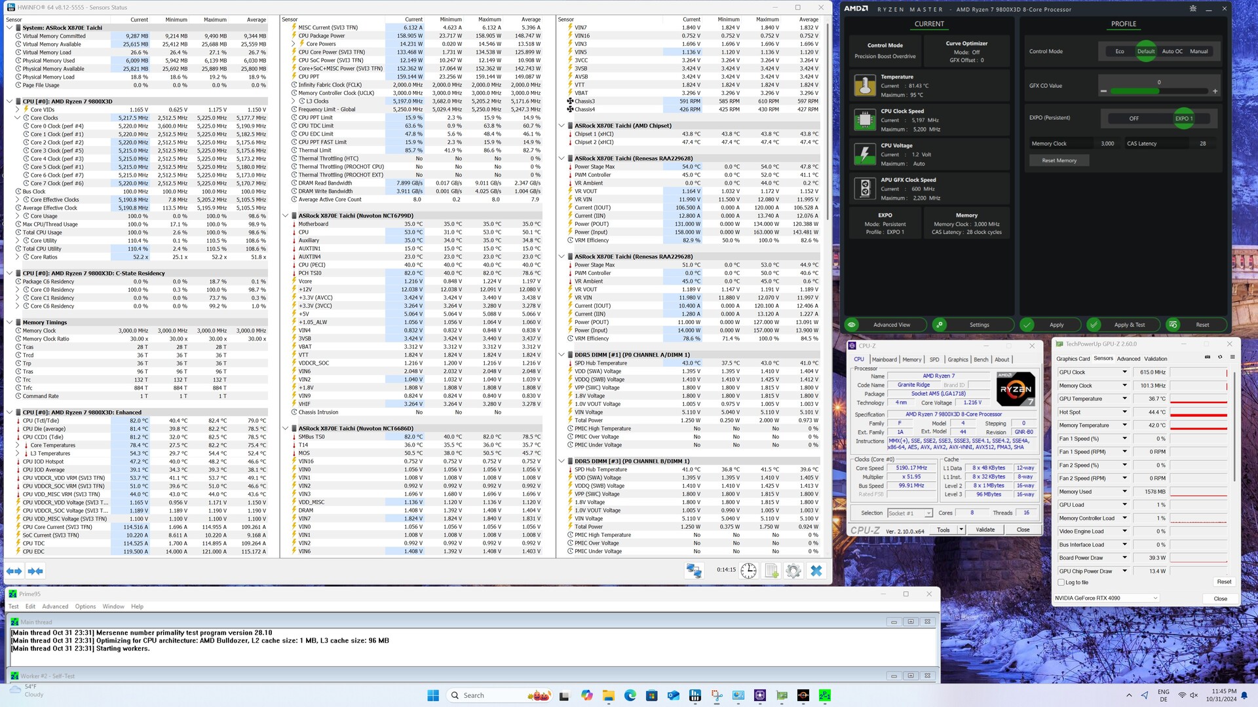Screen dimensions: 1258x707
Task: Open the GPU-Z hamburger menu
Action: pyautogui.click(x=1232, y=357)
